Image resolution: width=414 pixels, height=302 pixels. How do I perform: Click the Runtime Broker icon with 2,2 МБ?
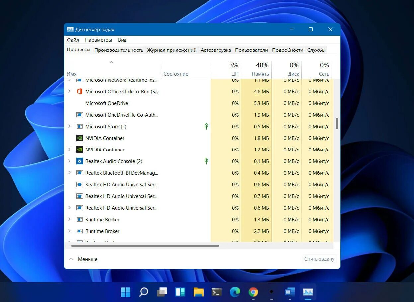coord(79,231)
